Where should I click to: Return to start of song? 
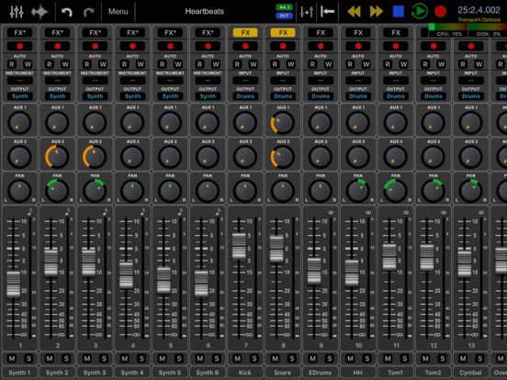coord(328,12)
